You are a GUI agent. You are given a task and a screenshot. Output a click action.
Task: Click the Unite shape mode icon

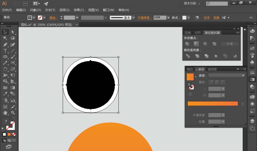pos(187,44)
